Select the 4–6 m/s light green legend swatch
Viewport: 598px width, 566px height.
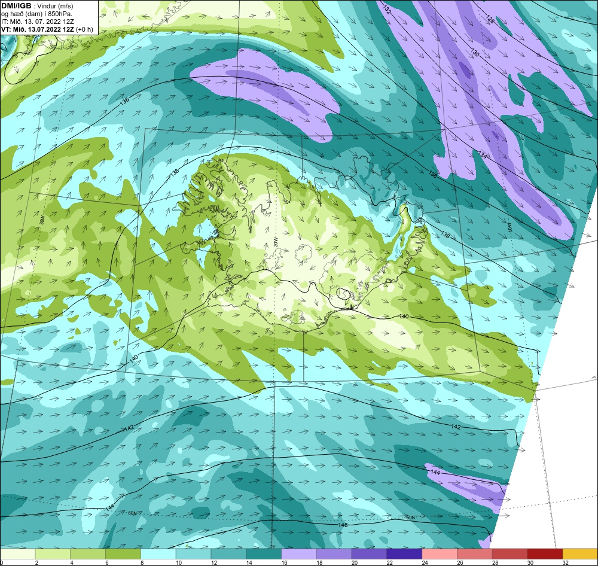[88, 554]
